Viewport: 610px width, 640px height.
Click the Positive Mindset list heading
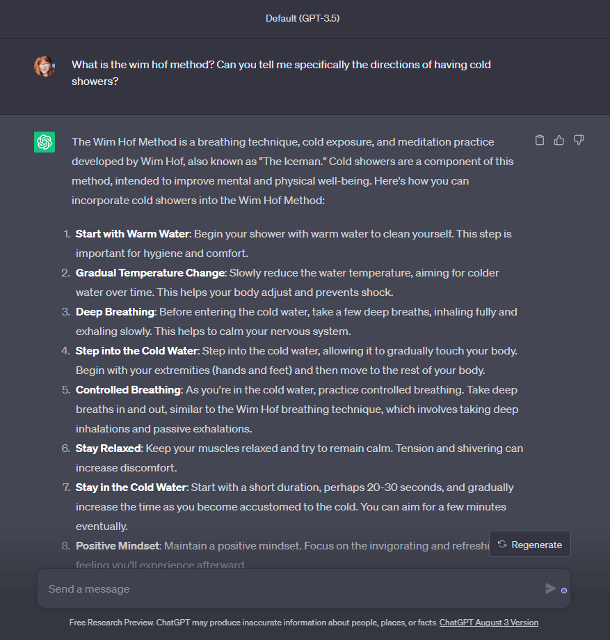[118, 546]
